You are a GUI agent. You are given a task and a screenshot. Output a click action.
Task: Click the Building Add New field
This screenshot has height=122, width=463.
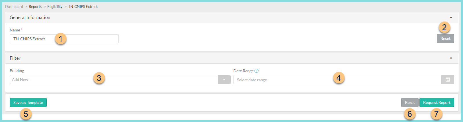point(114,80)
